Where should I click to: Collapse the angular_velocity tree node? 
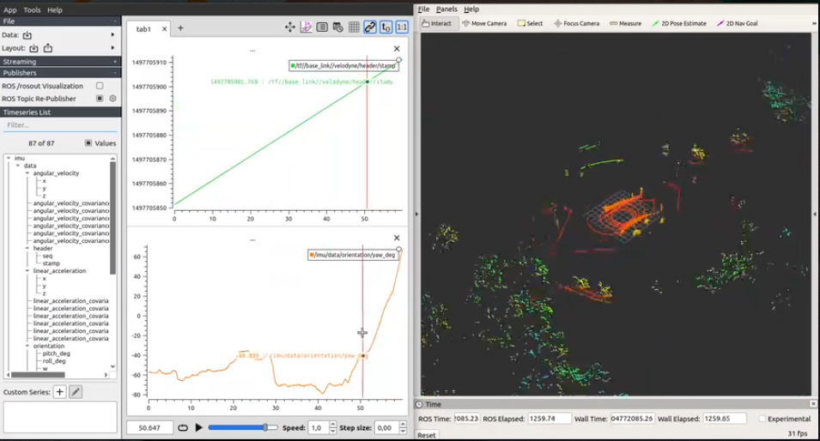(27, 173)
